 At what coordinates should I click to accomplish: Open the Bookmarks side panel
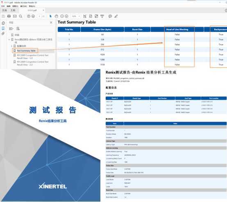[x=3, y=28]
